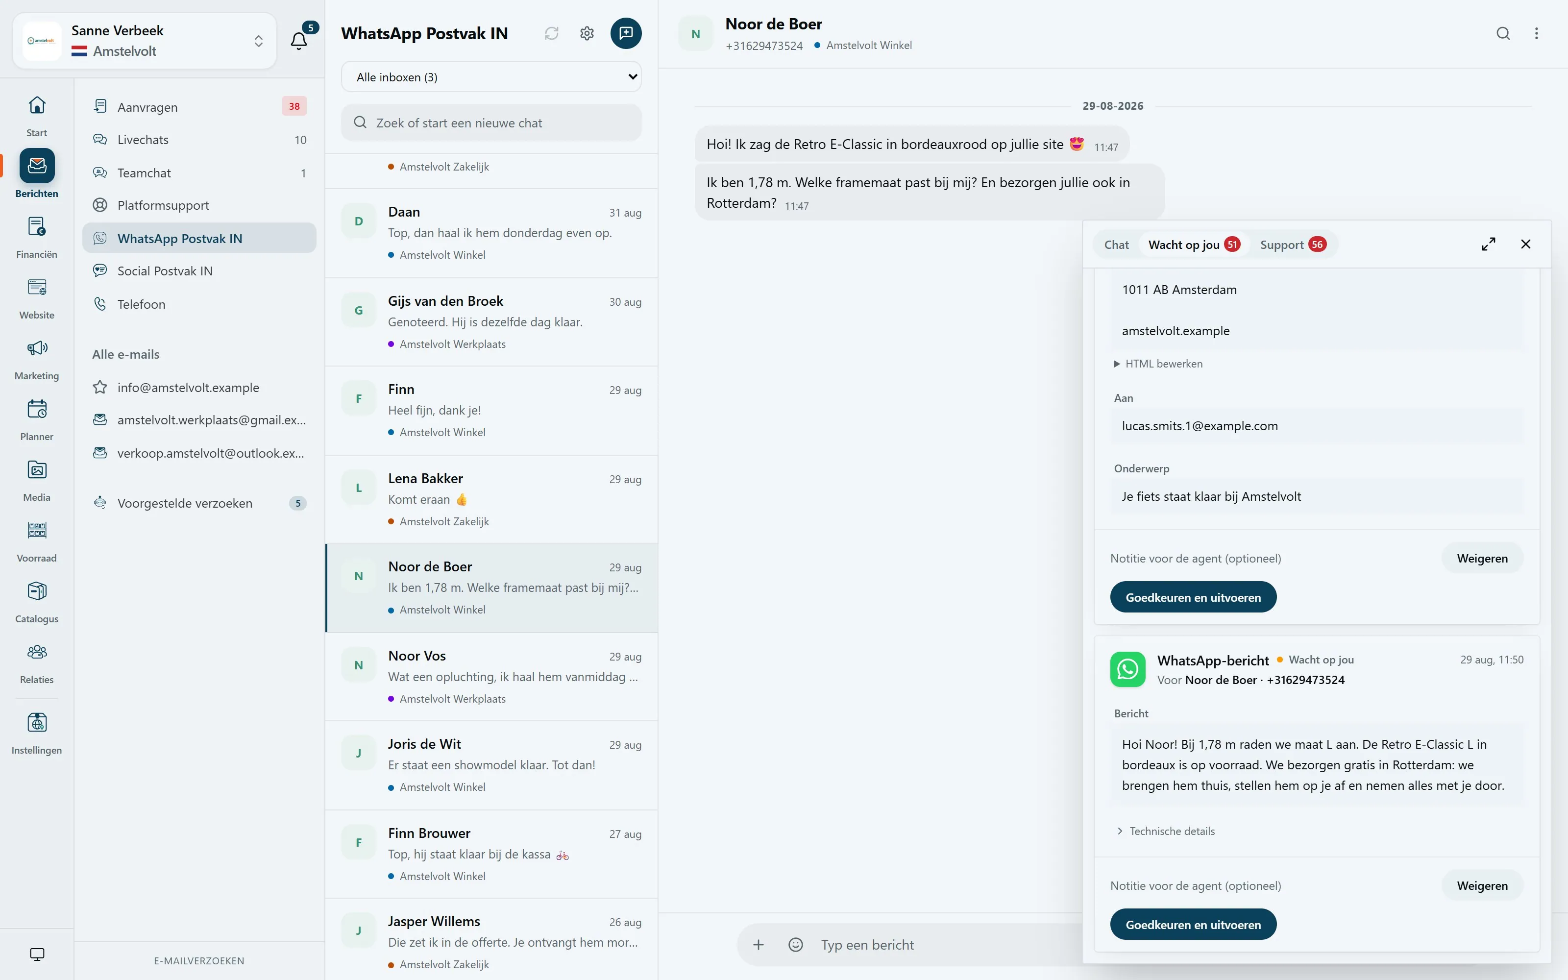This screenshot has width=1568, height=980.
Task: Open the Finn chat from 29 aug
Action: coord(491,411)
